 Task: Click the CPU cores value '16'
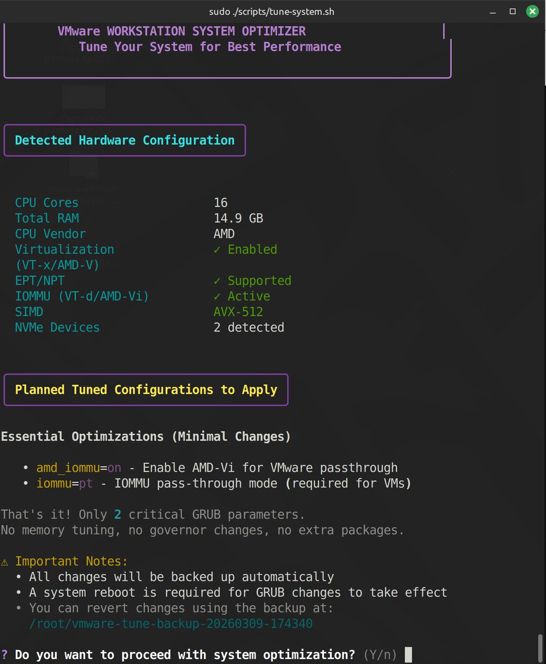pyautogui.click(x=220, y=203)
